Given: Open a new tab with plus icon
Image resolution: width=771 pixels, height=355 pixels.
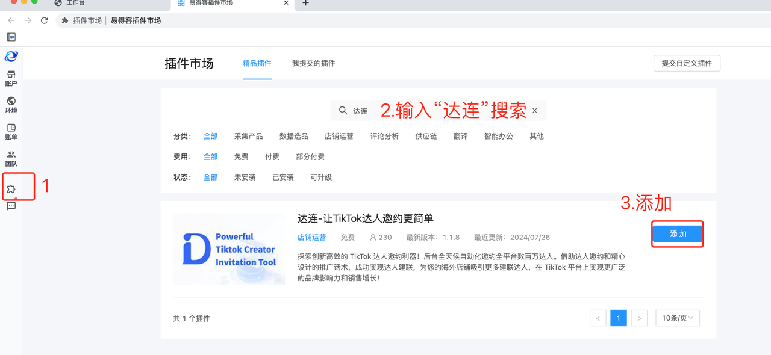Looking at the screenshot, I should point(305,3).
